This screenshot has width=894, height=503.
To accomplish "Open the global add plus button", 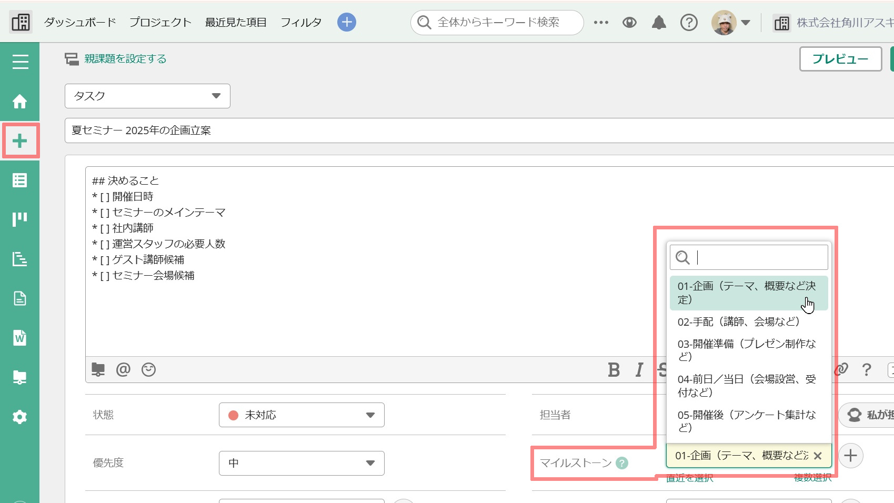I will point(346,22).
